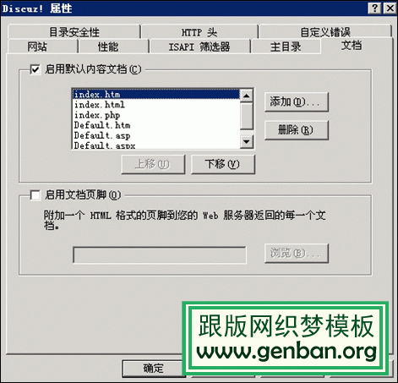Click the 添加 button
The image size is (398, 383).
[297, 101]
